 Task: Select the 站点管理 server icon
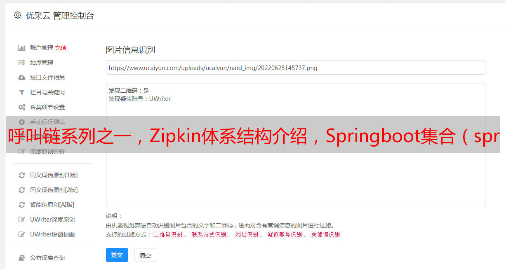[x=22, y=63]
